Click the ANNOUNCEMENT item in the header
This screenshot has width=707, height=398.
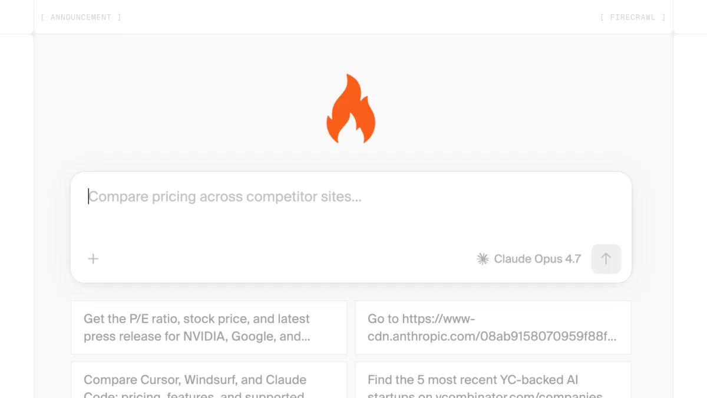tap(81, 17)
